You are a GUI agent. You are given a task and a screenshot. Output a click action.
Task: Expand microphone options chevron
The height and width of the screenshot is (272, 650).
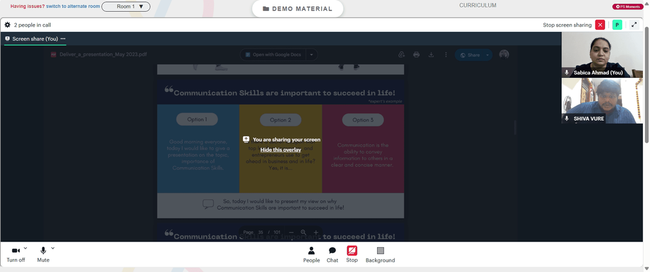53,249
